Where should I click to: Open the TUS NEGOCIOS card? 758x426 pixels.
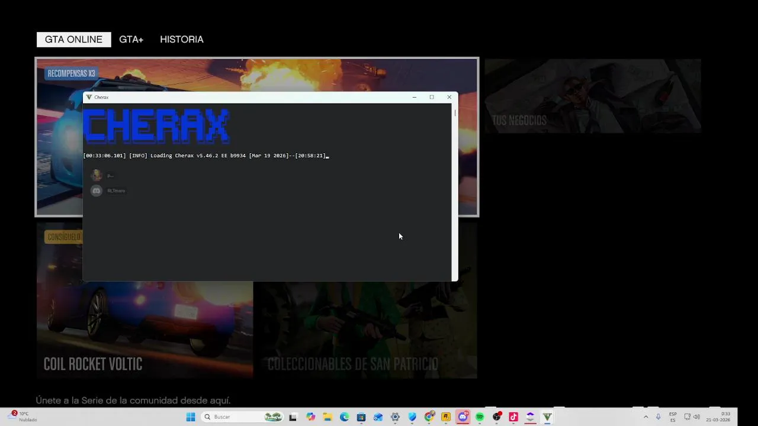(593, 96)
